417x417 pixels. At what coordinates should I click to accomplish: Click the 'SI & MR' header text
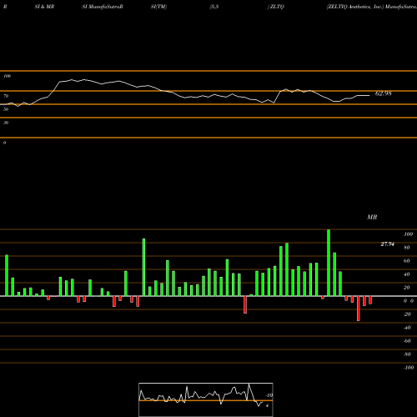pos(44,7)
